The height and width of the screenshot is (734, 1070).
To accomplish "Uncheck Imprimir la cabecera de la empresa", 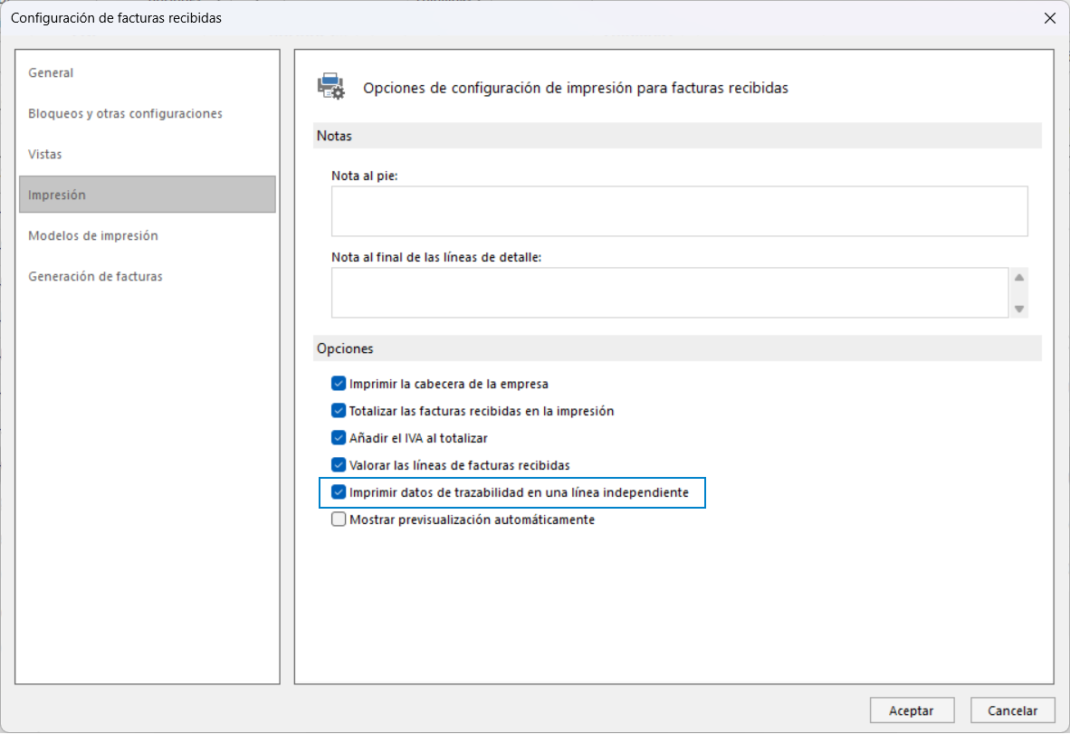I will point(339,384).
